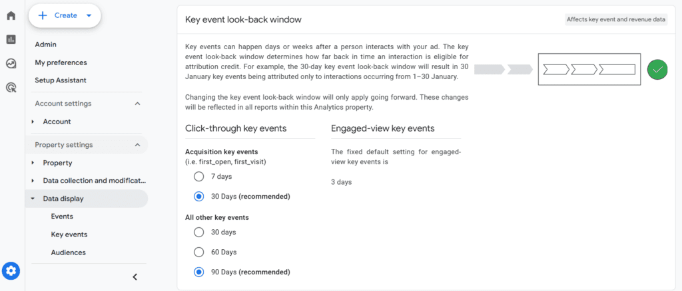Open Setup Assistant
This screenshot has height=291, width=682.
click(x=61, y=80)
